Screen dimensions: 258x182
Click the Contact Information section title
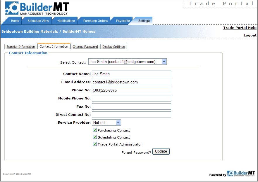(x=28, y=53)
